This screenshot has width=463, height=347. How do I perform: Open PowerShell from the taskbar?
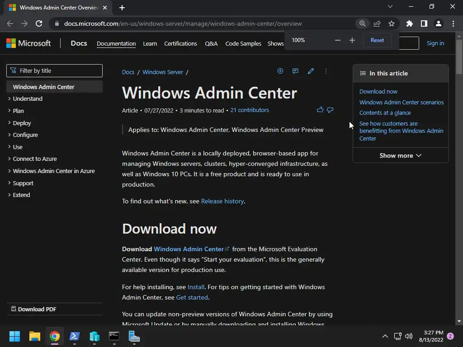click(75, 336)
